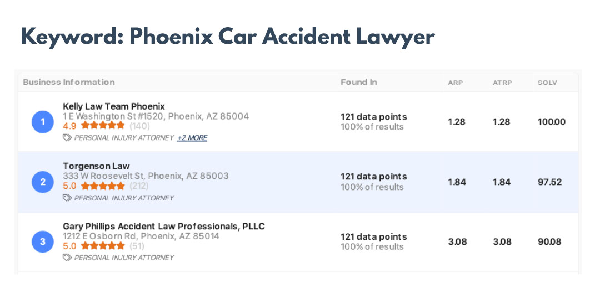Open Gary Phillips Accident Law Professionals listing

click(164, 226)
